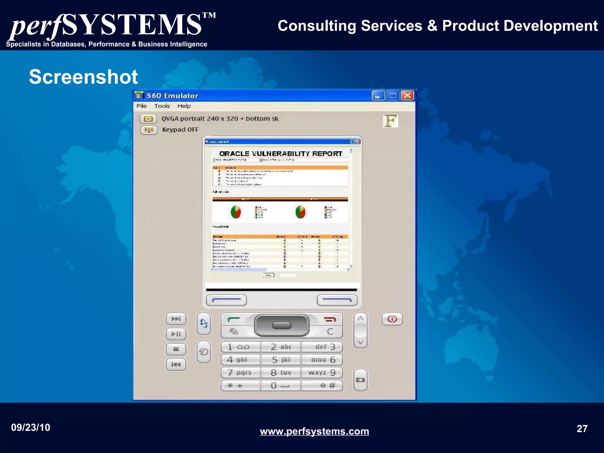Click the QVGA portrait screen resolution icon

[148, 119]
